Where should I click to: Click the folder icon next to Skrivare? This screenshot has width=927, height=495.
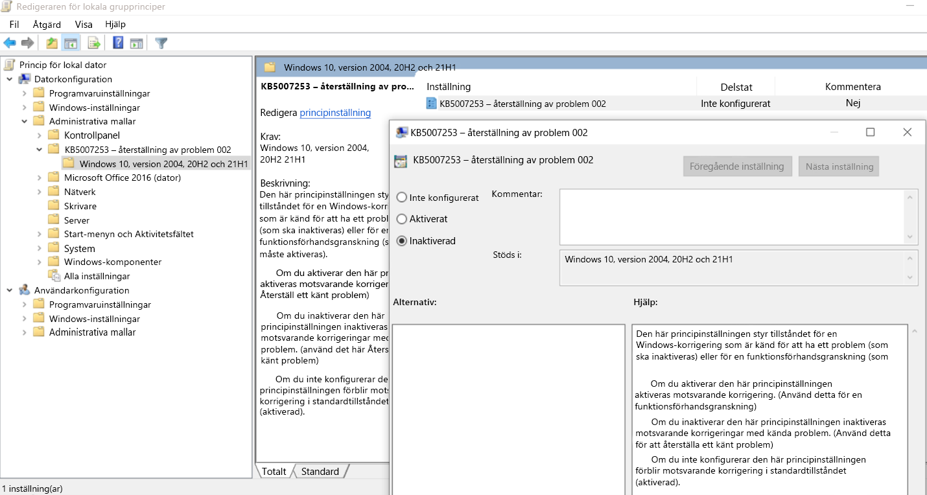(54, 206)
